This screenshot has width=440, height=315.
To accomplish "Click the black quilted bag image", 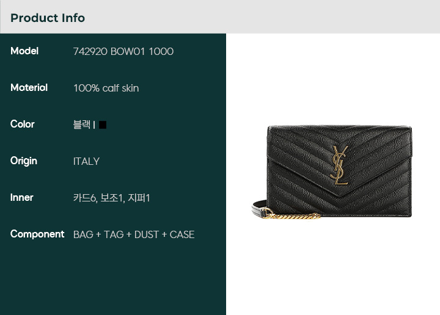I will click(332, 172).
